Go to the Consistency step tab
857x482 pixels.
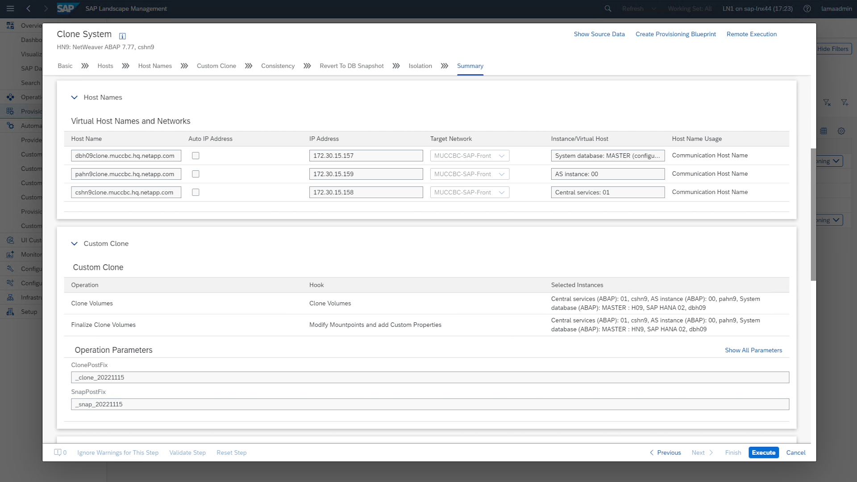[278, 66]
